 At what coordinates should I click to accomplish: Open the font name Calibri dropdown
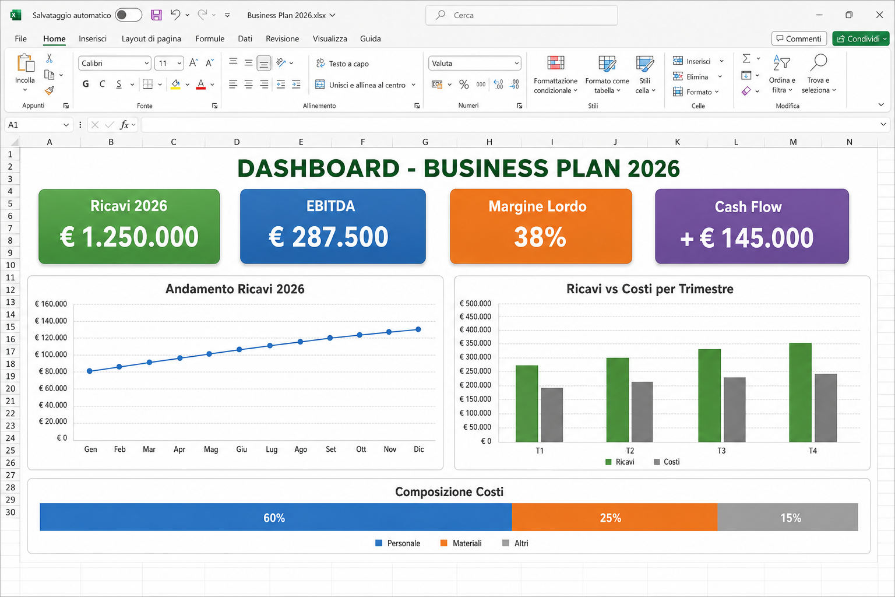point(146,63)
